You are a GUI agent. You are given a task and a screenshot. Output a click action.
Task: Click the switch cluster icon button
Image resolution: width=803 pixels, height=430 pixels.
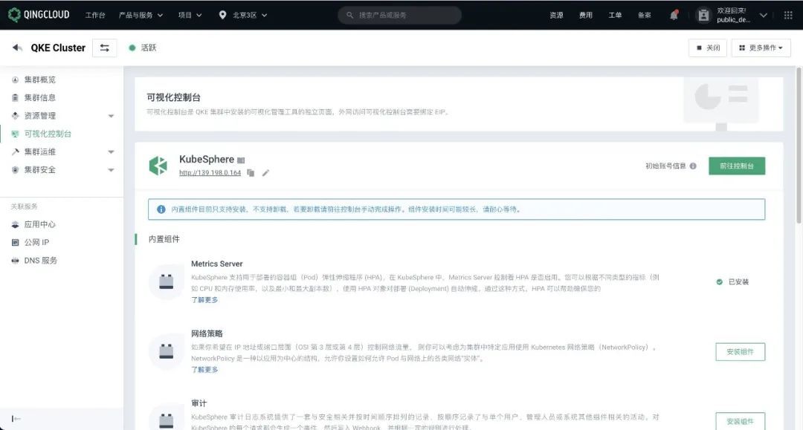coord(104,48)
